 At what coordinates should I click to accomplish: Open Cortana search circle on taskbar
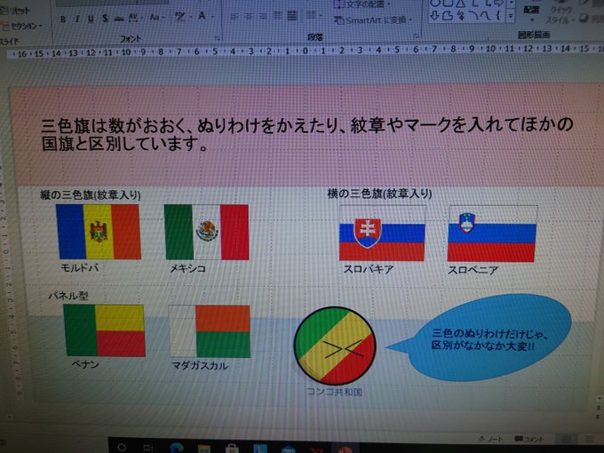pos(122,447)
